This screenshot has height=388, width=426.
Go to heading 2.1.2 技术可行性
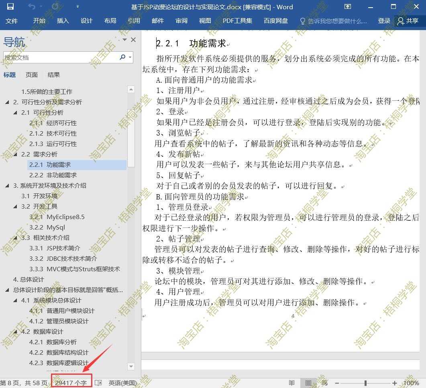[x=53, y=134]
